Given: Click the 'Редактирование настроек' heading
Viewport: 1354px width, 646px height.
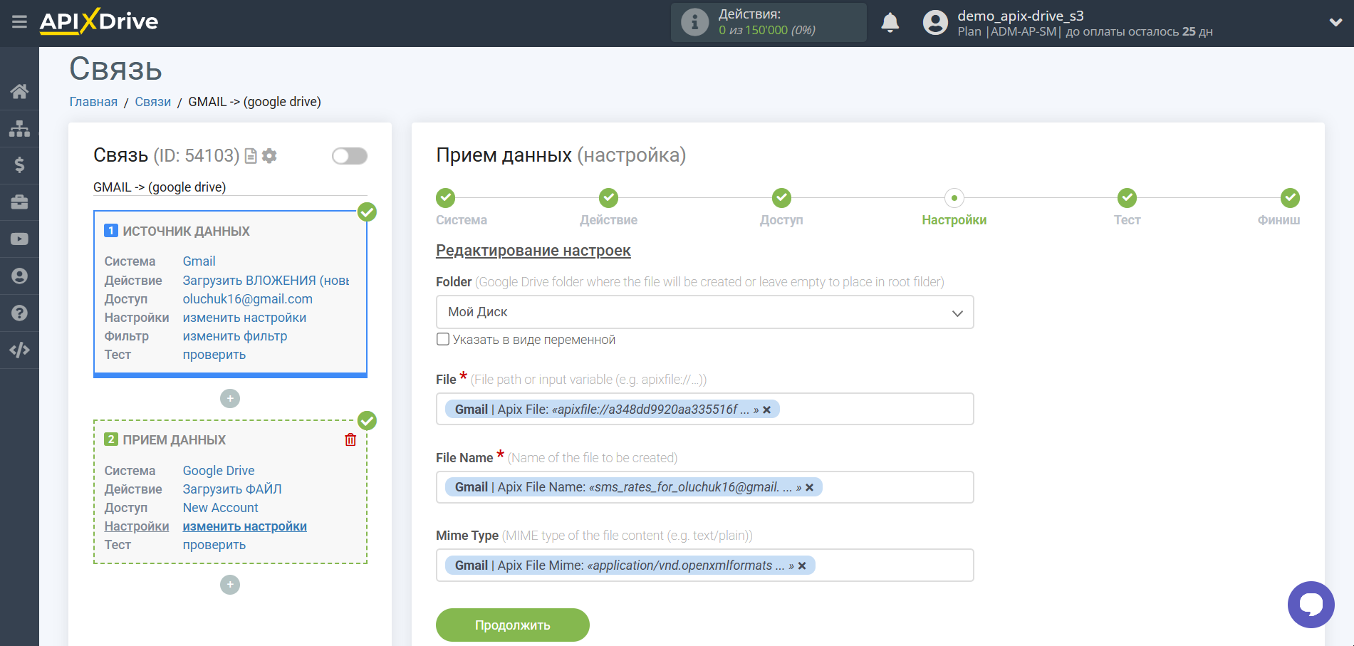Looking at the screenshot, I should 533,251.
